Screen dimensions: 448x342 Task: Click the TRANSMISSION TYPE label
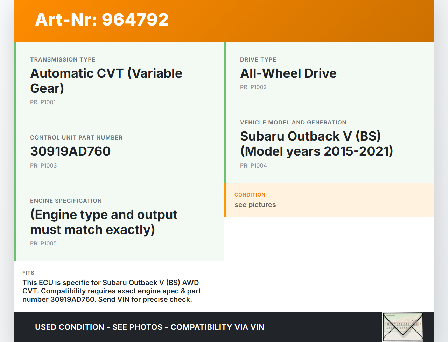(63, 60)
